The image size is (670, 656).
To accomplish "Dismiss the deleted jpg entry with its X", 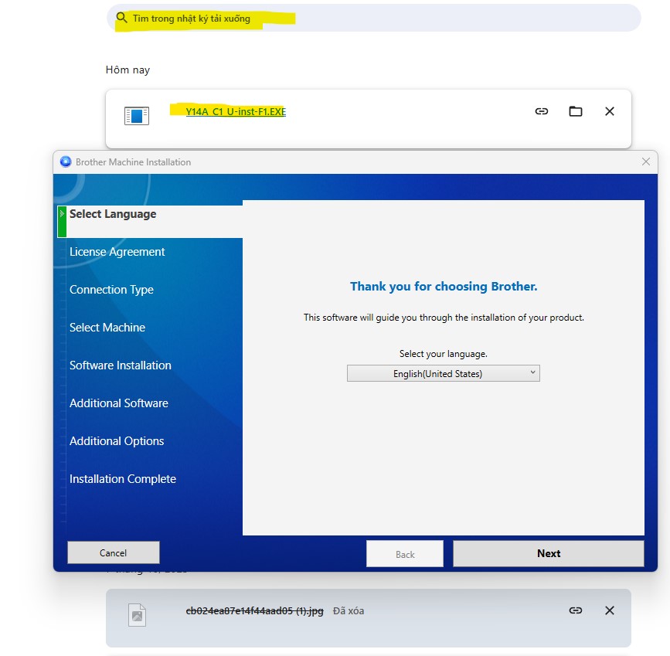I will [610, 610].
